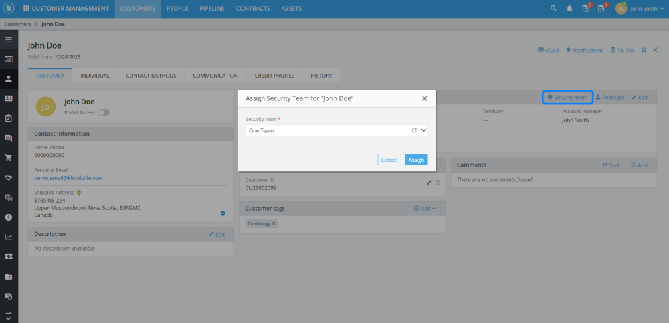Open the People menu
Viewport: 669px width, 323px height.
(x=177, y=9)
